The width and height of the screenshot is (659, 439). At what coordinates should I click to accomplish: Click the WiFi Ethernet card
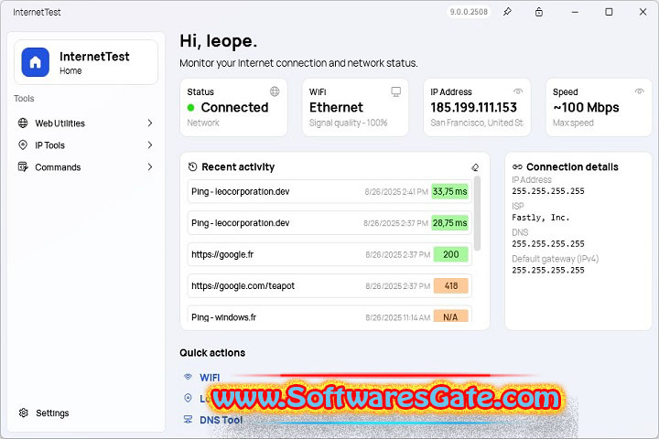coord(355,108)
